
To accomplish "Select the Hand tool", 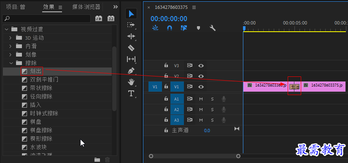I will pyautogui.click(x=131, y=82).
